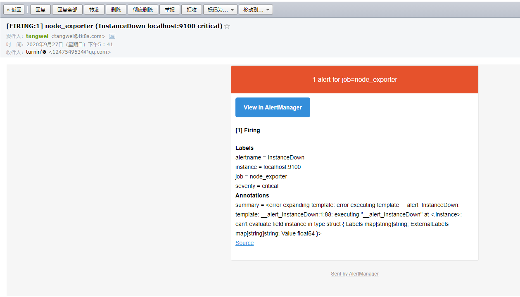520x297 pixels.
Task: Open the 标记为 dropdown
Action: tap(220, 10)
